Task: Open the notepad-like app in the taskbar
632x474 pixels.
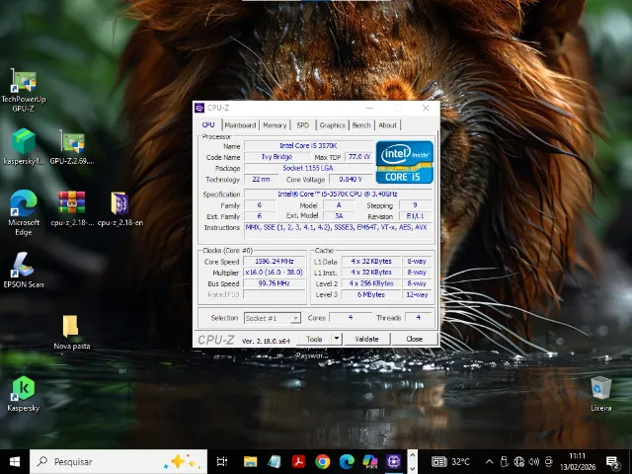Action: (275, 461)
